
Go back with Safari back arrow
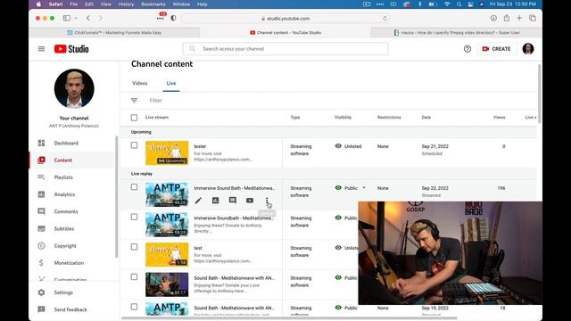88,18
